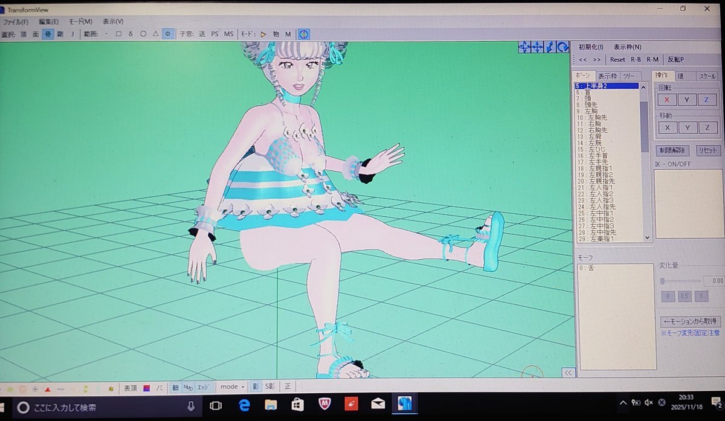Open the 編集(E) menu

click(48, 21)
